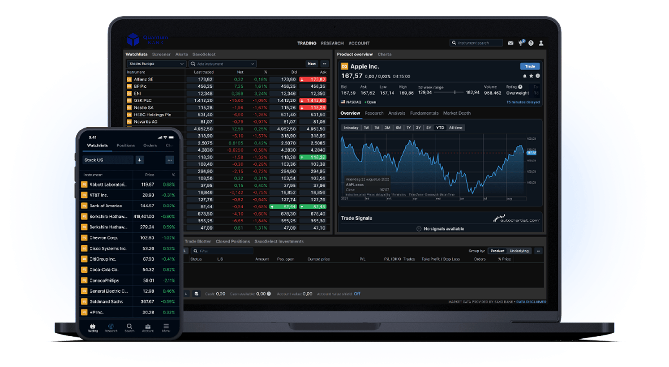The height and width of the screenshot is (367, 669).
Task: Select GSK PLC row in watchlist
Action: point(227,100)
